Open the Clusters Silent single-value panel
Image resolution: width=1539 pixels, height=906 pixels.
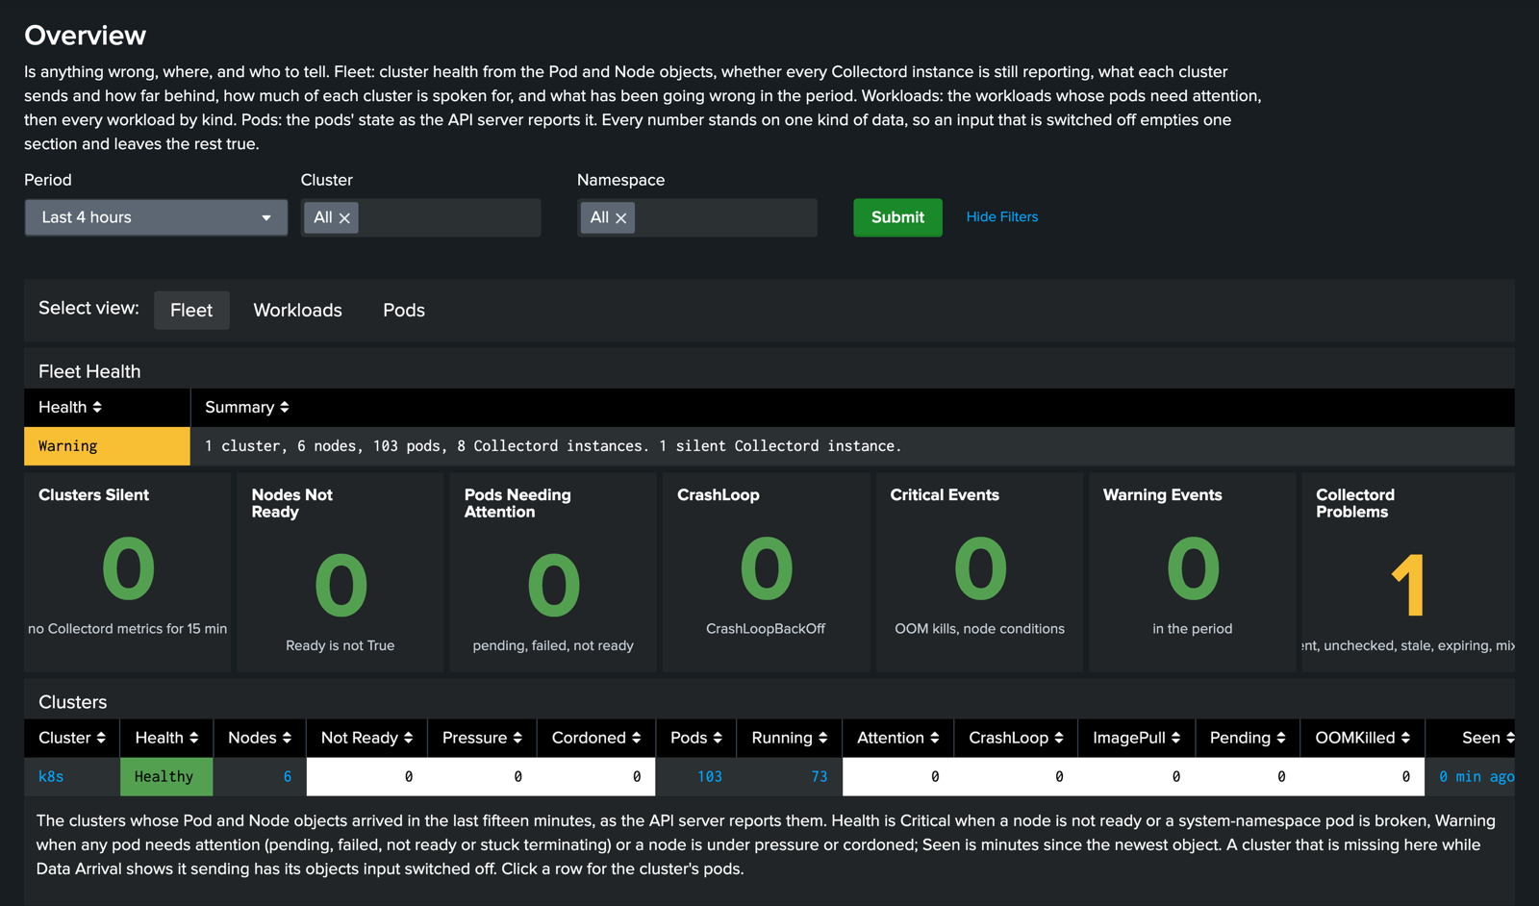pyautogui.click(x=128, y=572)
